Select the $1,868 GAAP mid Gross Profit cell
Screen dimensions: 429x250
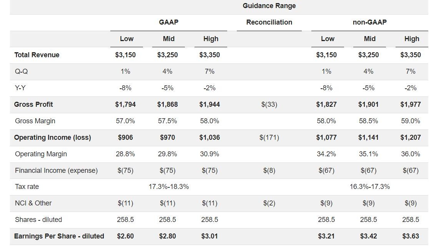[x=168, y=104]
